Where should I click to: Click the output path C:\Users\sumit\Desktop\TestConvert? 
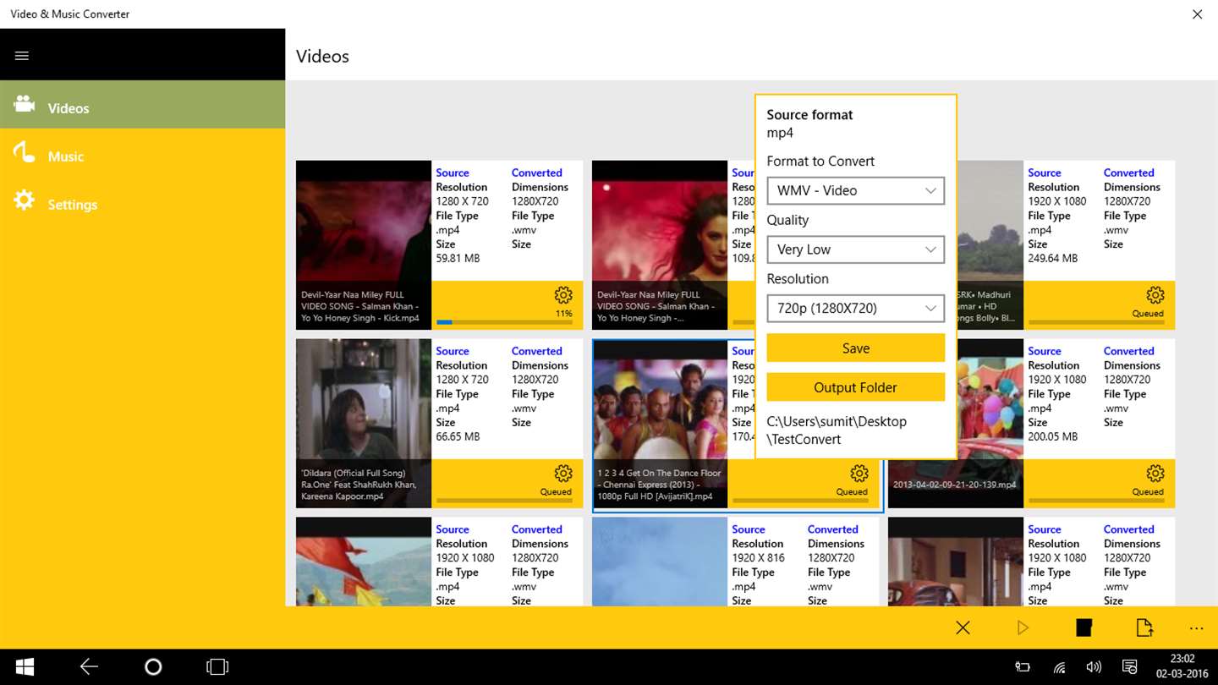(837, 430)
